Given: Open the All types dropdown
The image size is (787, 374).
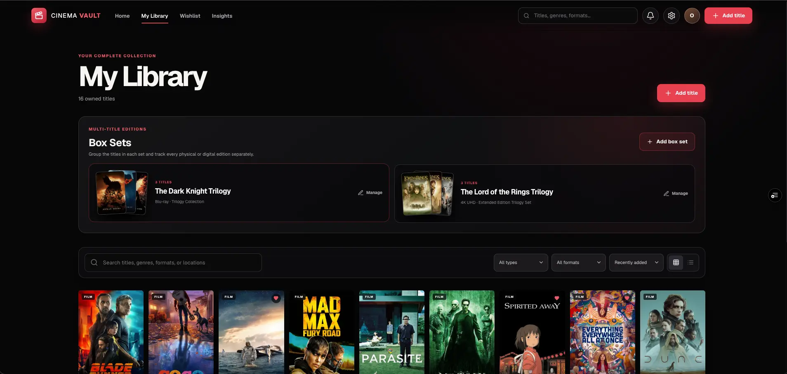Looking at the screenshot, I should point(521,262).
